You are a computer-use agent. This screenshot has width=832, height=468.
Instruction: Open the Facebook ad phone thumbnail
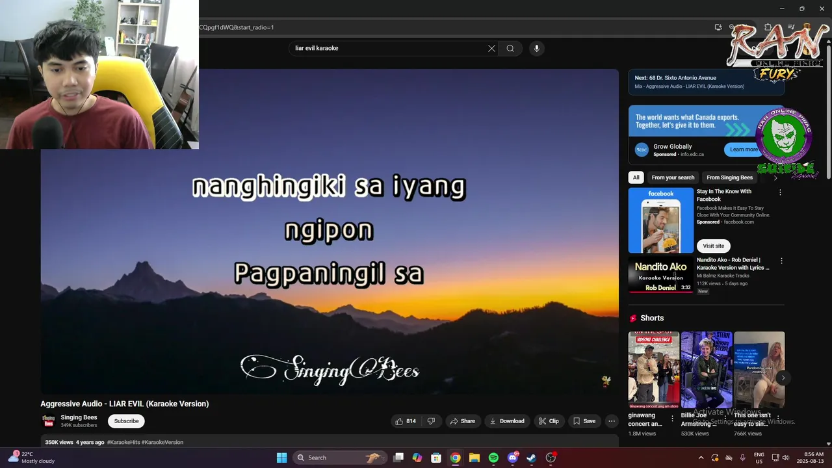661,220
